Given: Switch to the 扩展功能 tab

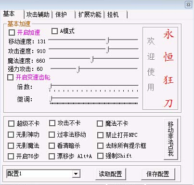Looking at the screenshot, I should 90,15.
